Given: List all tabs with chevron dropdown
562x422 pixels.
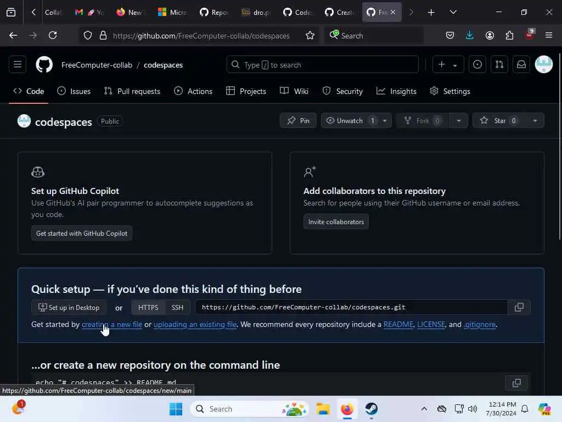Looking at the screenshot, I should (x=453, y=13).
